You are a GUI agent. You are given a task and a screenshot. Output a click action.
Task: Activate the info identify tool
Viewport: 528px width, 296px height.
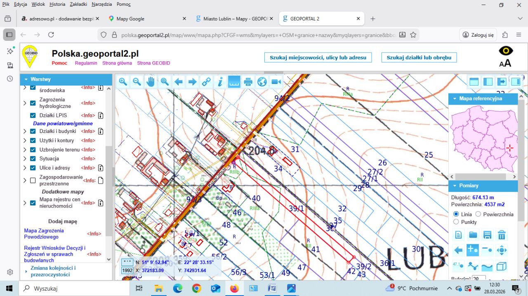220,82
